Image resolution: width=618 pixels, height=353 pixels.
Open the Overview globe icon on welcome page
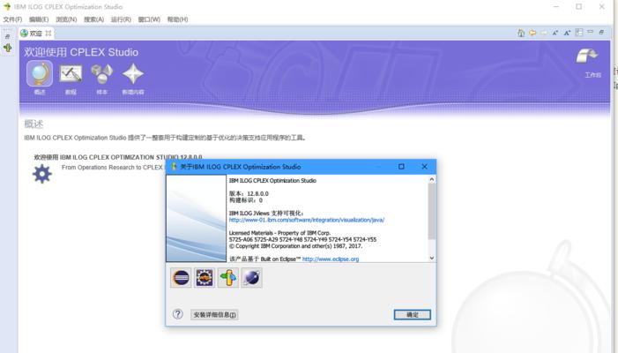(x=40, y=73)
